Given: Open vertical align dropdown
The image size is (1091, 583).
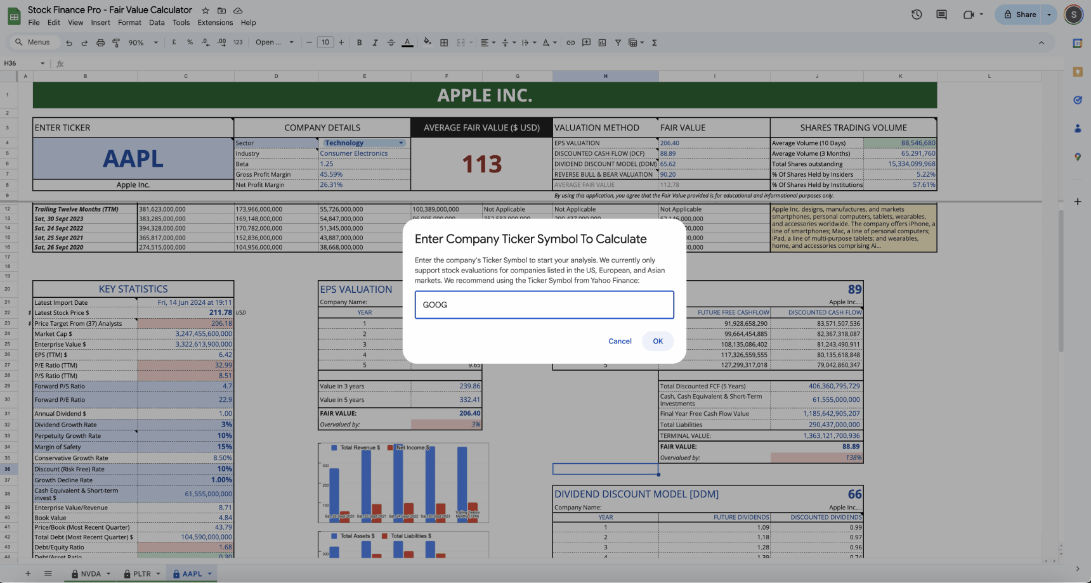Looking at the screenshot, I should [x=508, y=42].
